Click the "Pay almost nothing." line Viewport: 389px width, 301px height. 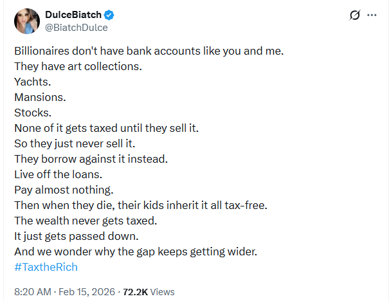point(63,190)
